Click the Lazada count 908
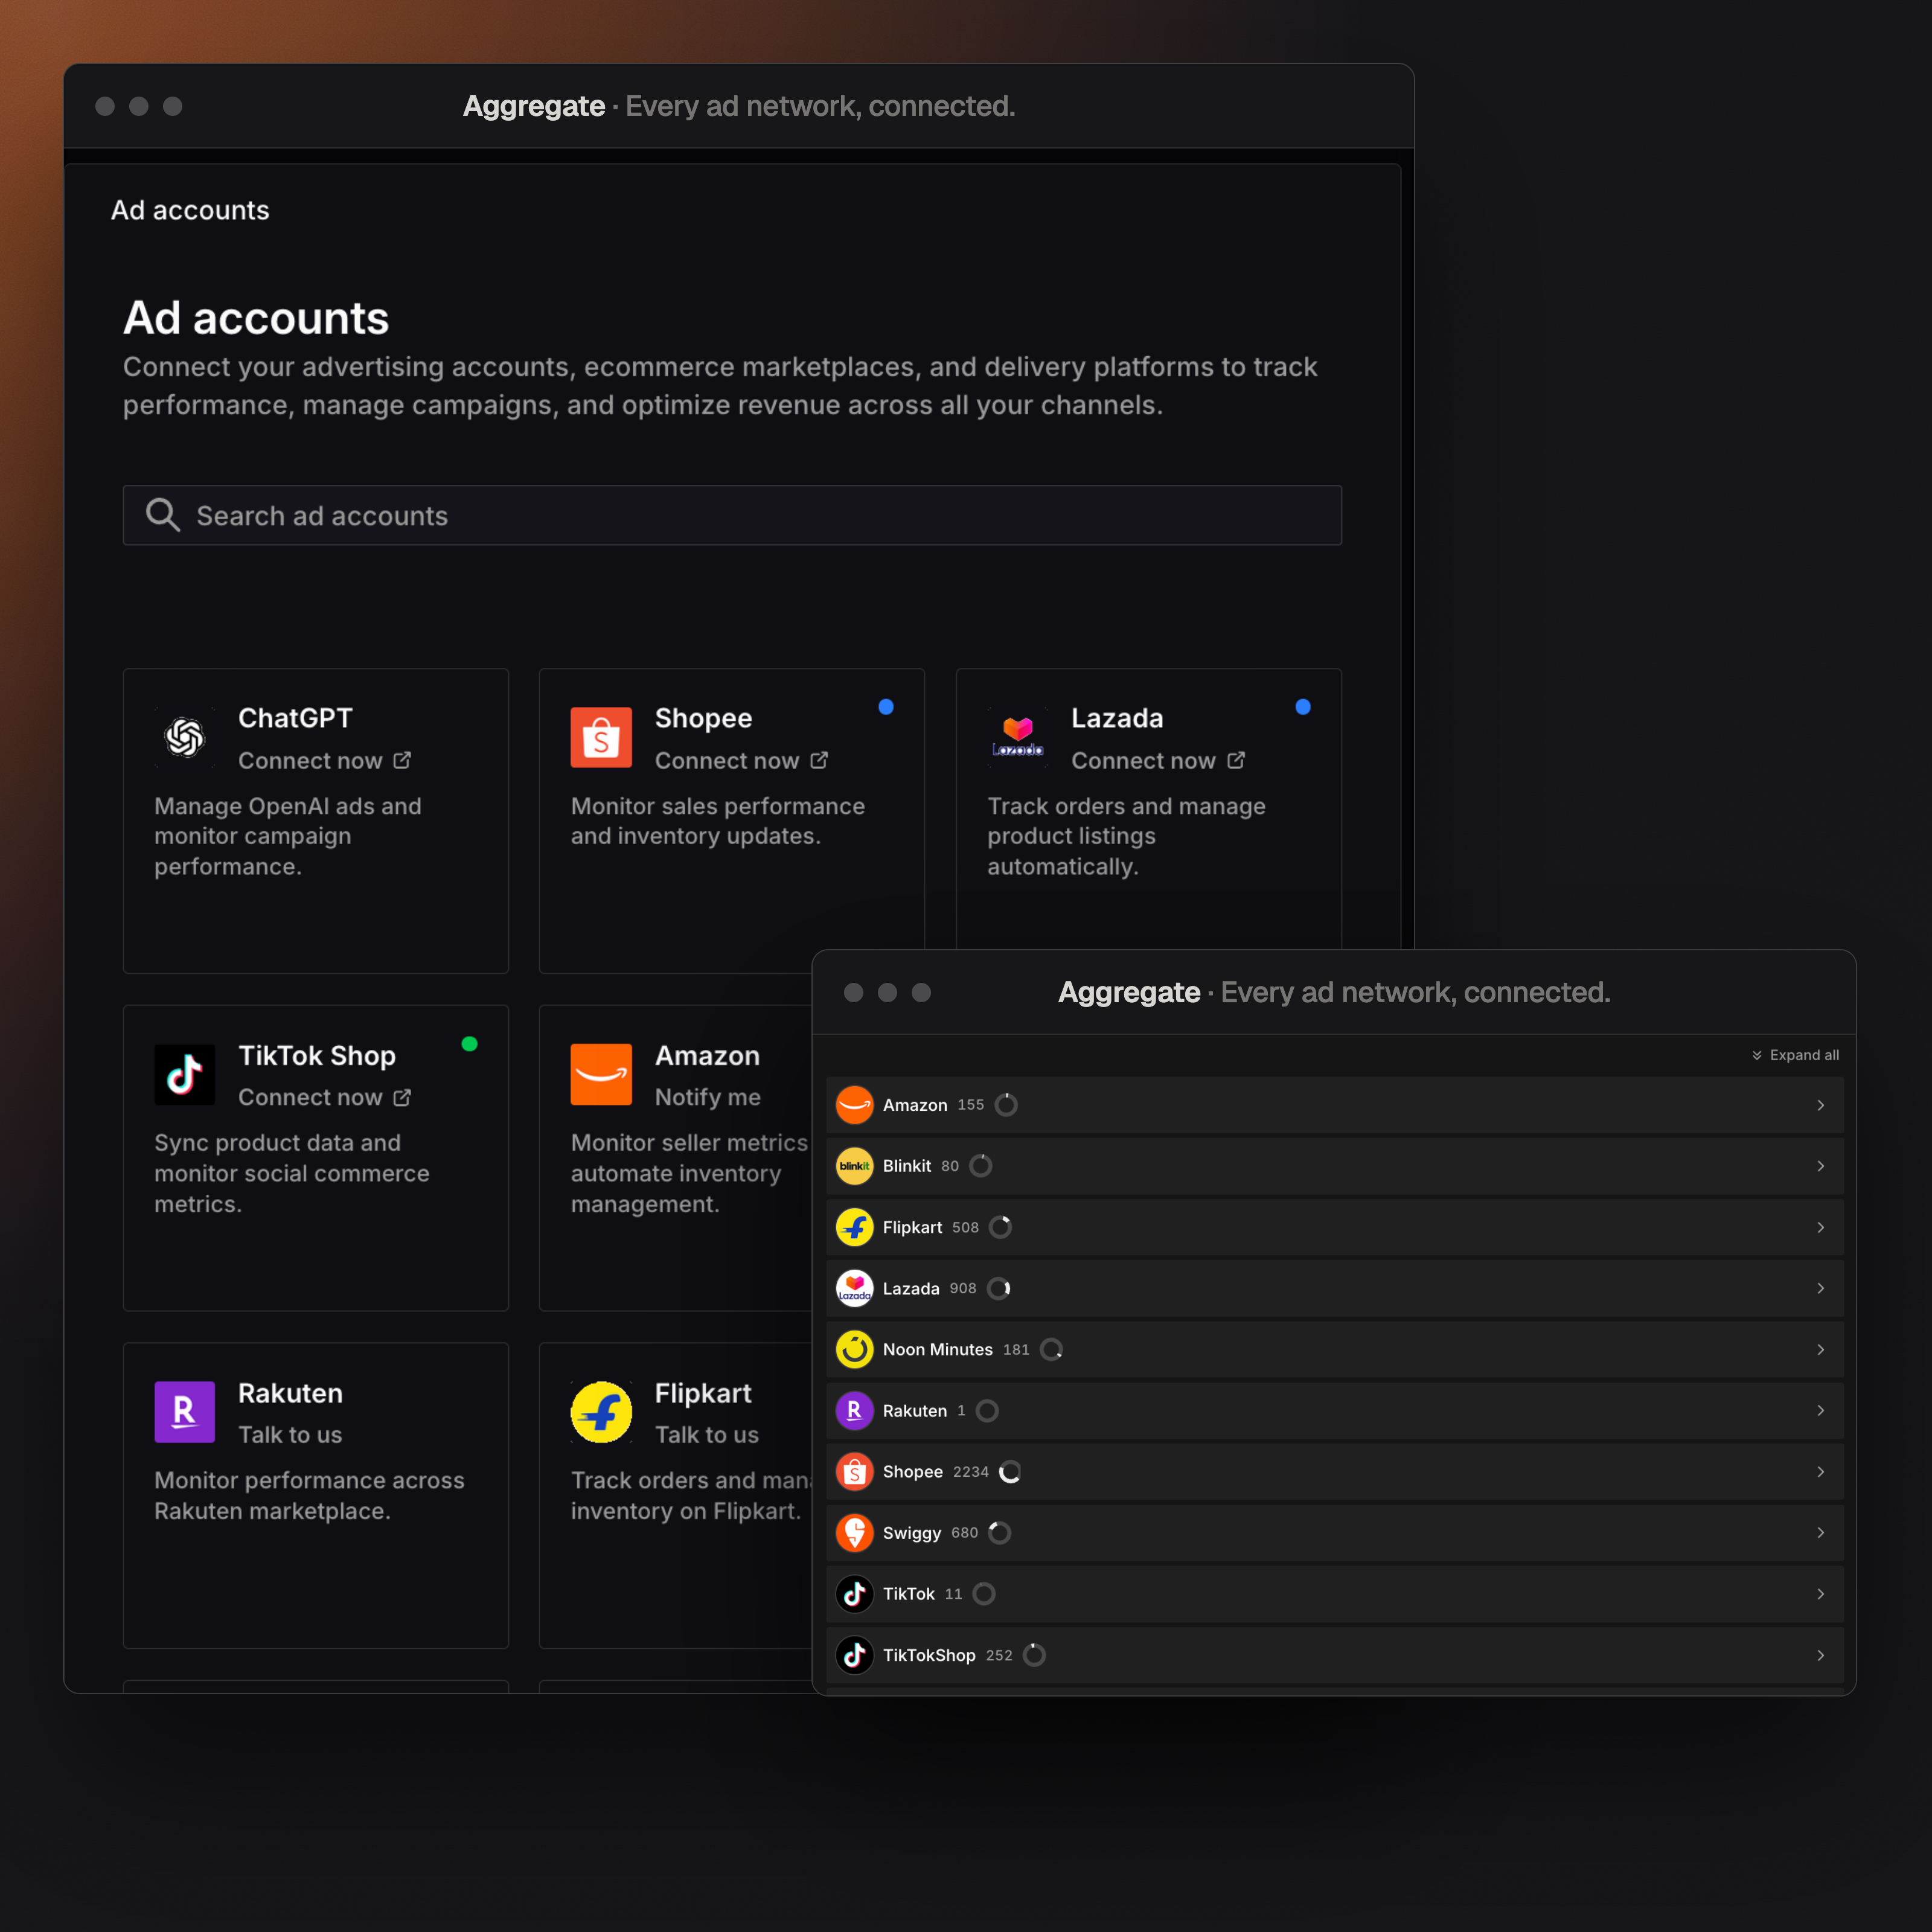 963,1288
